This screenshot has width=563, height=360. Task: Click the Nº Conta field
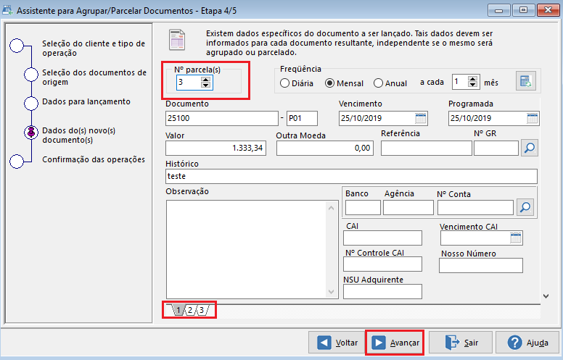point(475,208)
